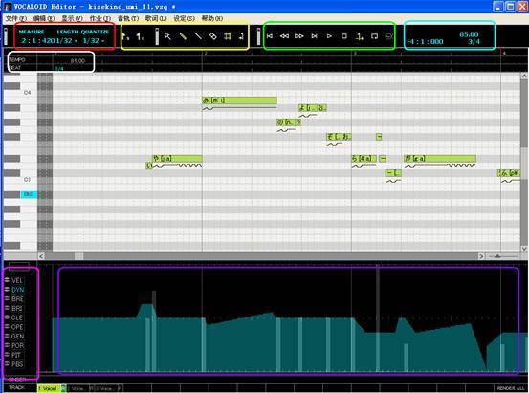Open the 设定 (S) menu
The width and height of the screenshot is (529, 393).
[185, 18]
